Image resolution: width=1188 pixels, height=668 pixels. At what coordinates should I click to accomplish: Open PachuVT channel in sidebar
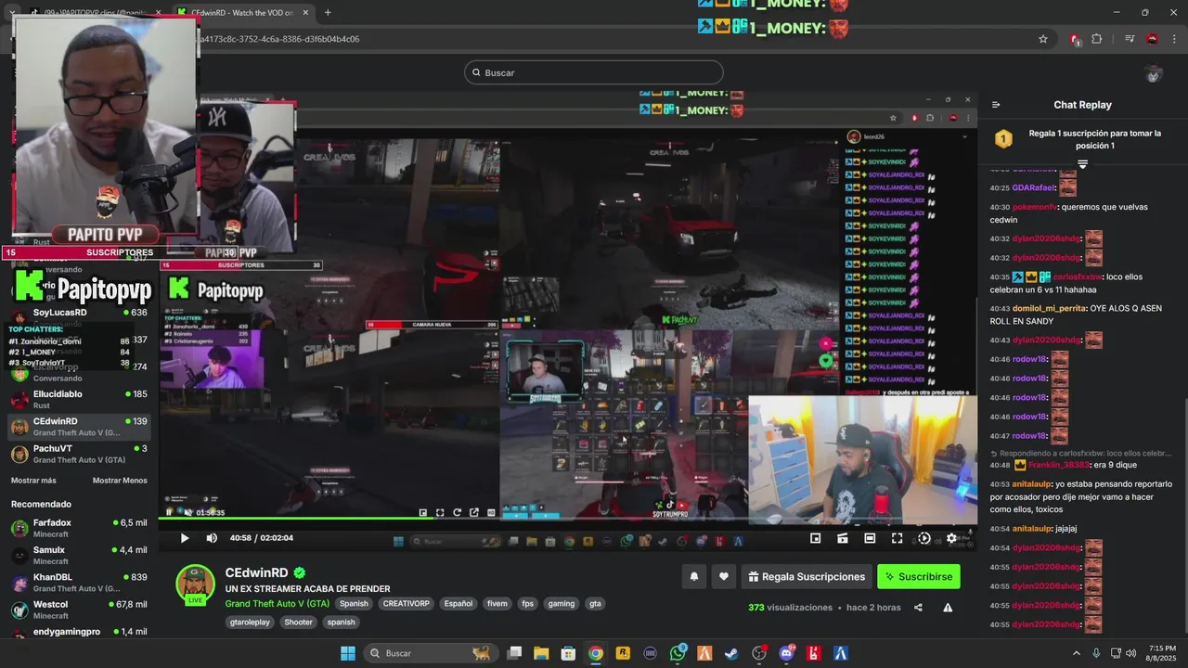click(x=79, y=454)
